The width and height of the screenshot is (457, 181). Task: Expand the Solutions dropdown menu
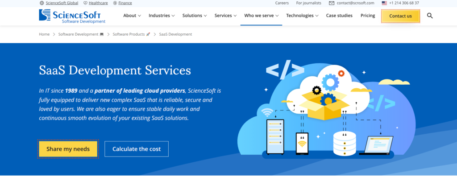pos(195,16)
